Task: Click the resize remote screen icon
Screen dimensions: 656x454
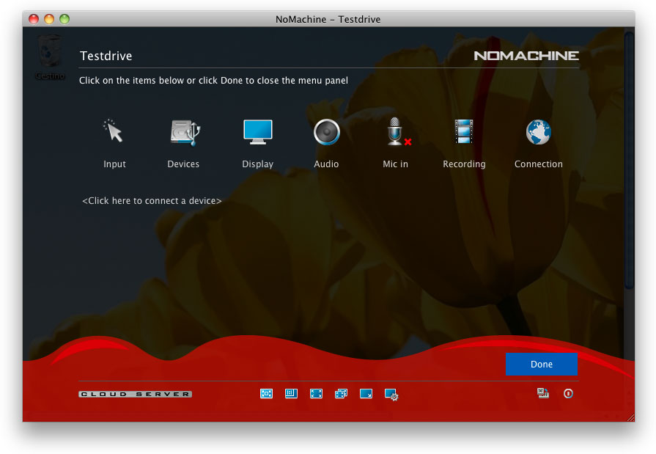Action: coord(366,394)
